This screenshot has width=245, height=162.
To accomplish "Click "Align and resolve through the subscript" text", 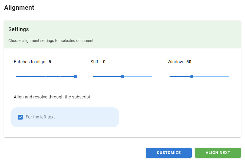I will (52, 97).
